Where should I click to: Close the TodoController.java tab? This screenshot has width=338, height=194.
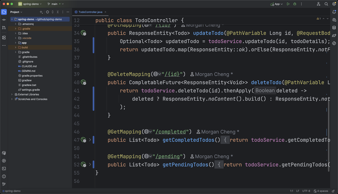tap(107, 12)
